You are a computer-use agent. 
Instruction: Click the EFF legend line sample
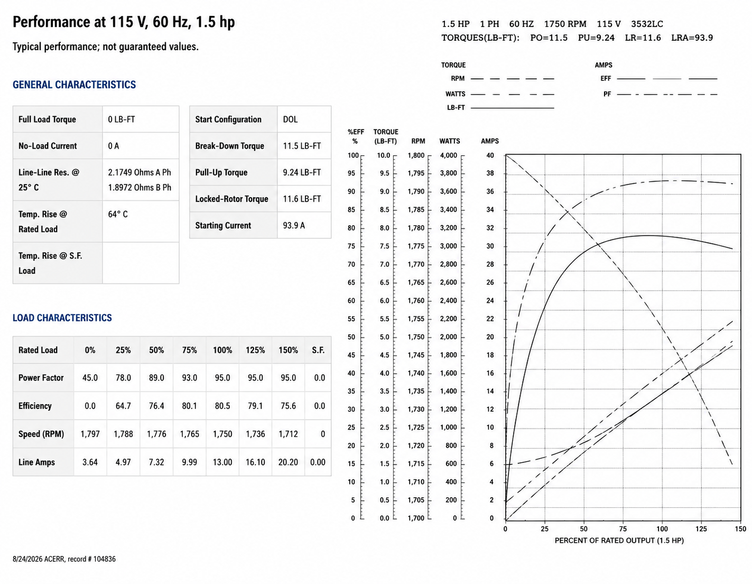point(667,79)
